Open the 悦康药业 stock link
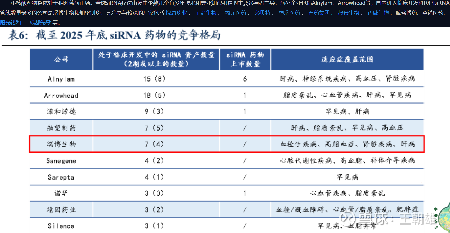The height and width of the screenshot is (233, 450). tap(176, 13)
